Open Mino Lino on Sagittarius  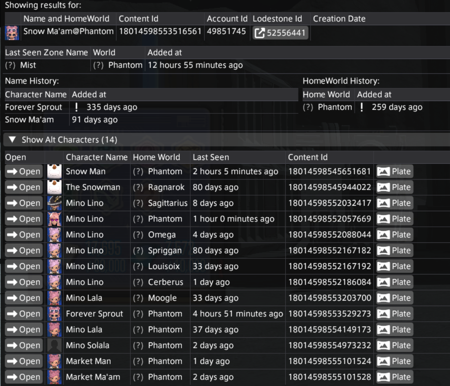(x=24, y=203)
